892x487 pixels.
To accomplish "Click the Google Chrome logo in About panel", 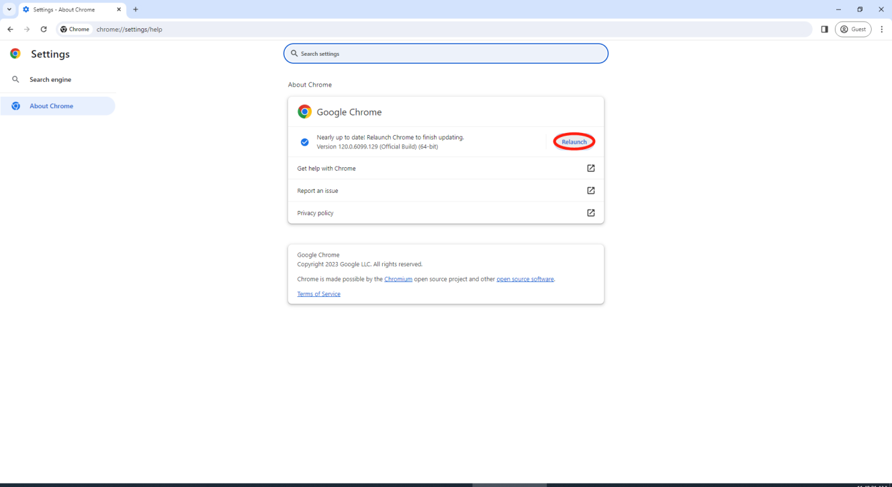I will point(304,112).
